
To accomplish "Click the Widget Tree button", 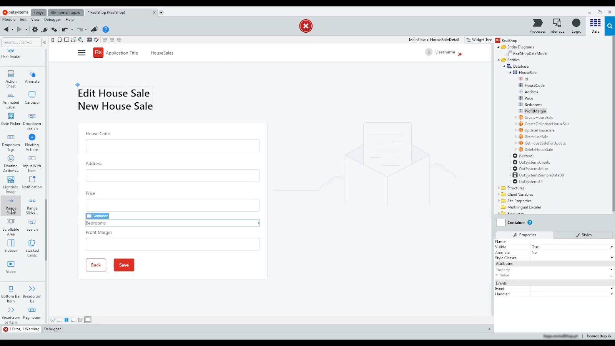I will pos(479,40).
